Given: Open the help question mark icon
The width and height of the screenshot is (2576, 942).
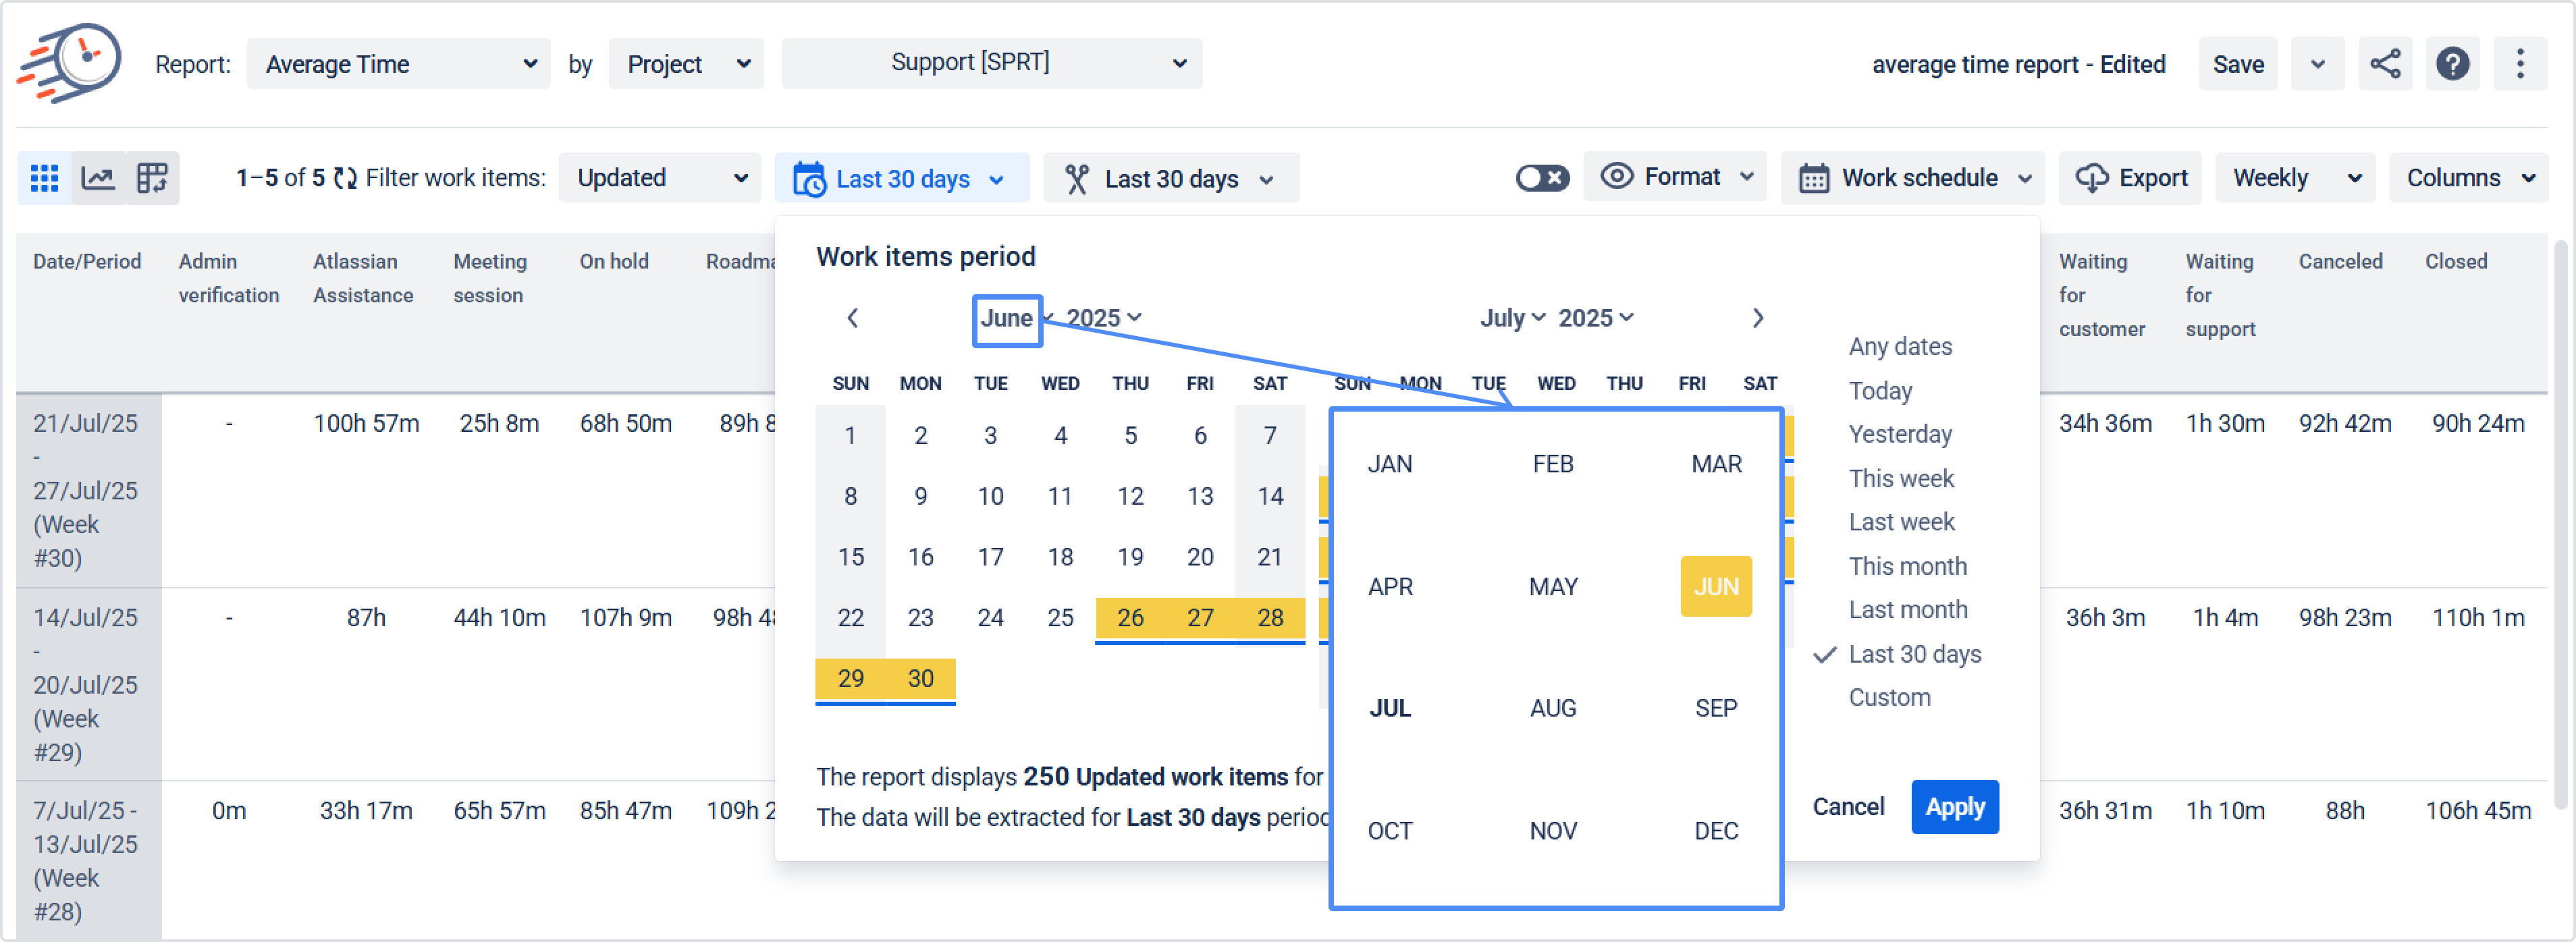Looking at the screenshot, I should coord(2452,64).
